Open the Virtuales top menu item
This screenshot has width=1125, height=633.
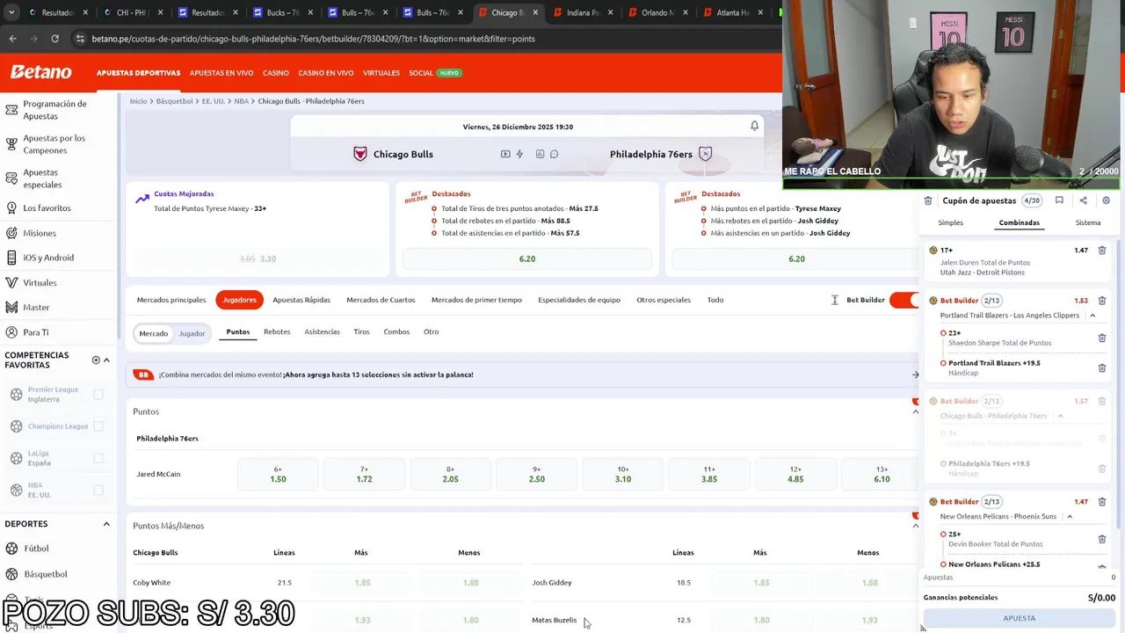[381, 73]
